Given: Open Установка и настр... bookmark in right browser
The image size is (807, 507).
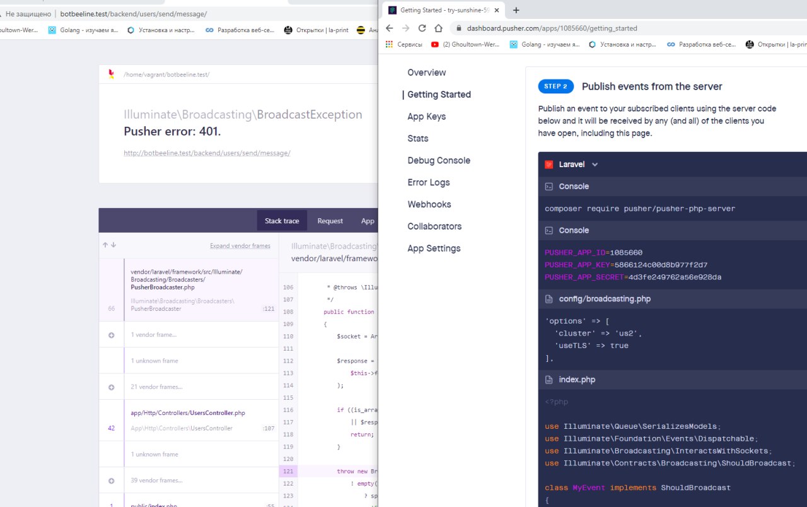Looking at the screenshot, I should (622, 45).
